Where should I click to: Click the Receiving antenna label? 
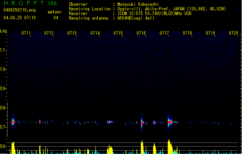coord(88,18)
